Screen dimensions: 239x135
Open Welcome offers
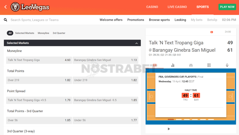(x=111, y=20)
